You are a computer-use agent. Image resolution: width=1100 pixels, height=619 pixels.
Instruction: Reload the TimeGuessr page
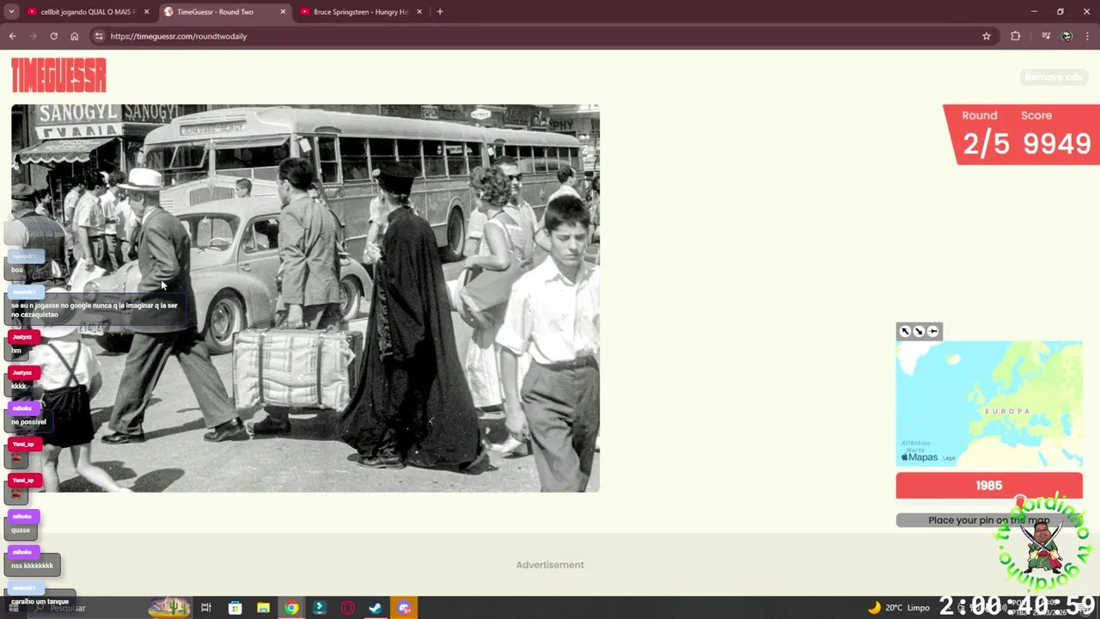(x=53, y=36)
